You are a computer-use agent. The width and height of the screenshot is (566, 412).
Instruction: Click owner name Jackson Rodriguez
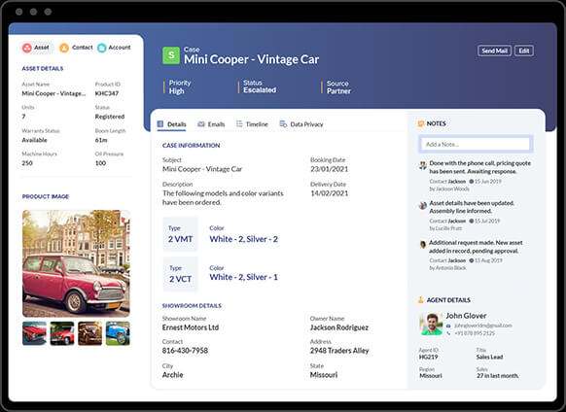click(x=339, y=327)
